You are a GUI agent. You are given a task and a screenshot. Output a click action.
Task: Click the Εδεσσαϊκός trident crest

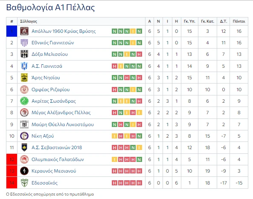[x=24, y=183]
